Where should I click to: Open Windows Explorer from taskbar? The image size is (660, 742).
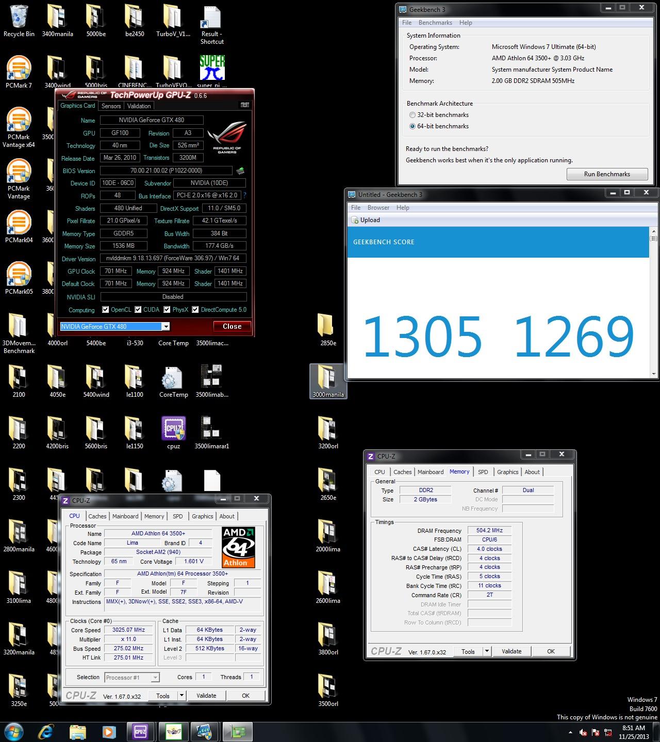(x=77, y=732)
